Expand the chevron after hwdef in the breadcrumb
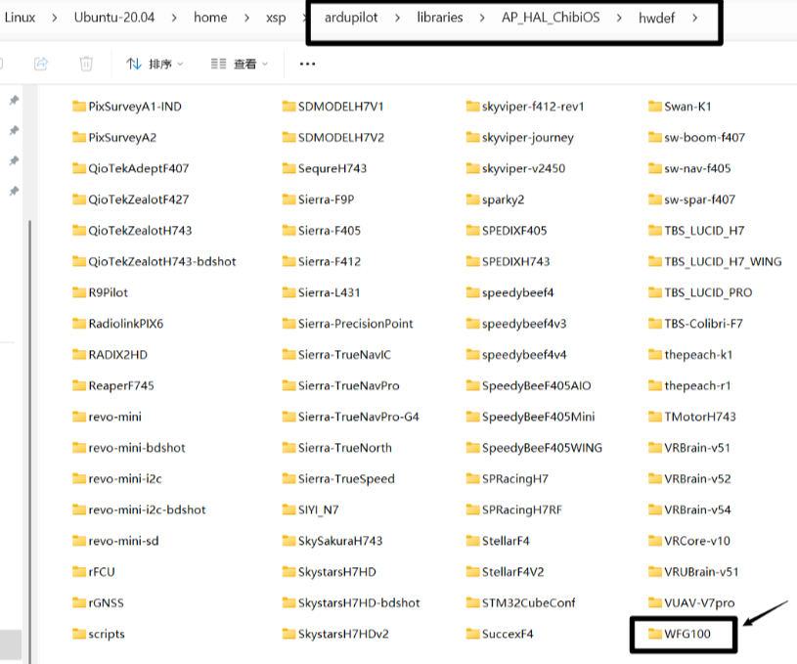This screenshot has height=664, width=797. point(694,18)
